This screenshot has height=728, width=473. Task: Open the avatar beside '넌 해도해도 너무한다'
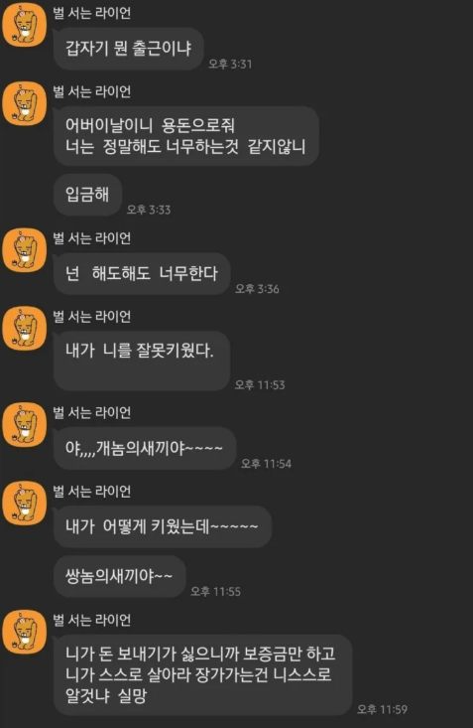25,250
